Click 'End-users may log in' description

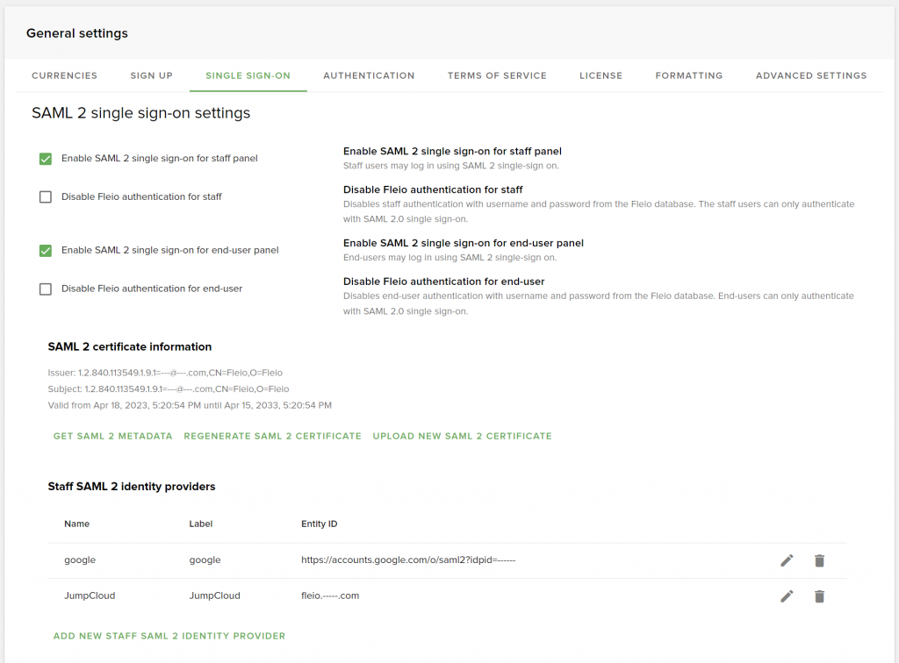pyautogui.click(x=450, y=258)
